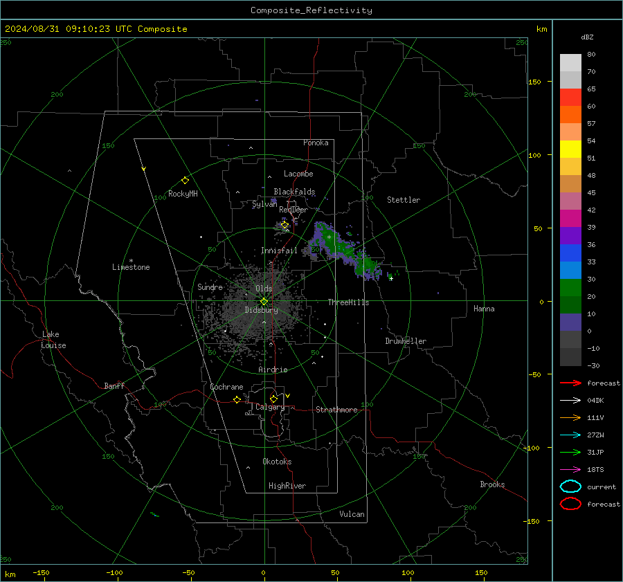The image size is (623, 582).
Task: Click the Hanna city label
Action: pyautogui.click(x=484, y=309)
